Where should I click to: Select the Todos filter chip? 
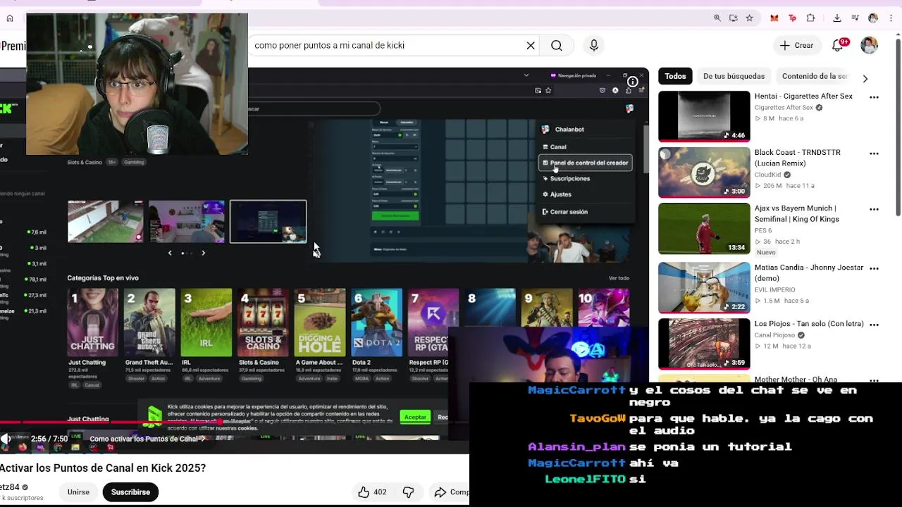click(x=675, y=76)
